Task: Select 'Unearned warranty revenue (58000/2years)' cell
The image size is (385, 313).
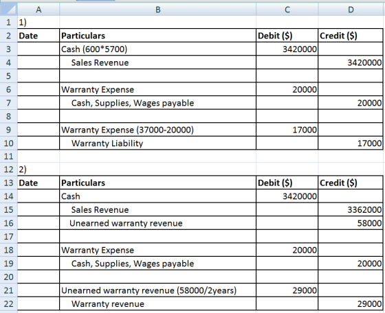Action: point(158,290)
